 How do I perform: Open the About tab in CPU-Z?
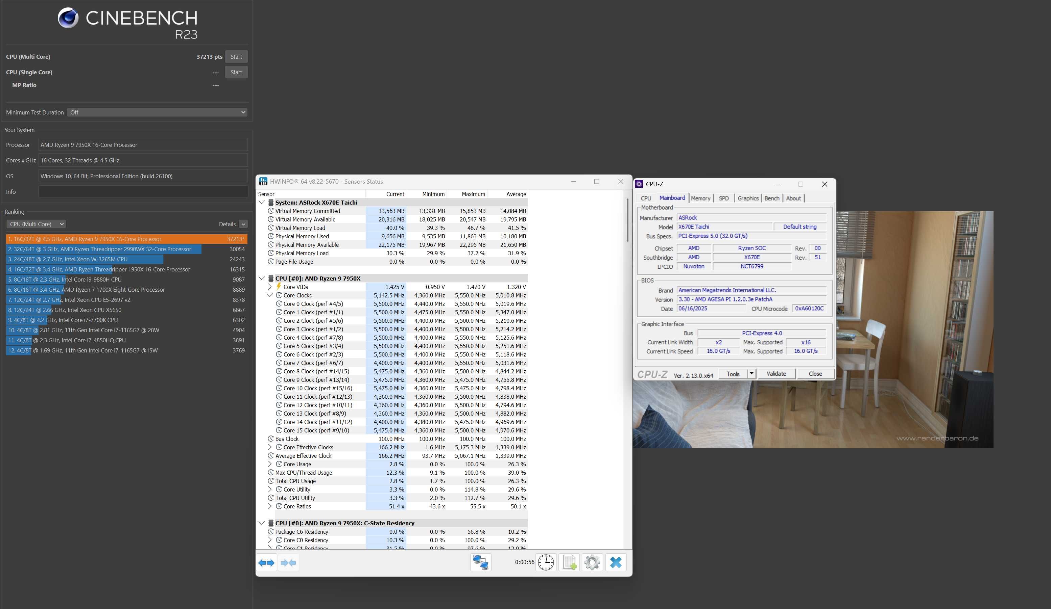pyautogui.click(x=793, y=198)
